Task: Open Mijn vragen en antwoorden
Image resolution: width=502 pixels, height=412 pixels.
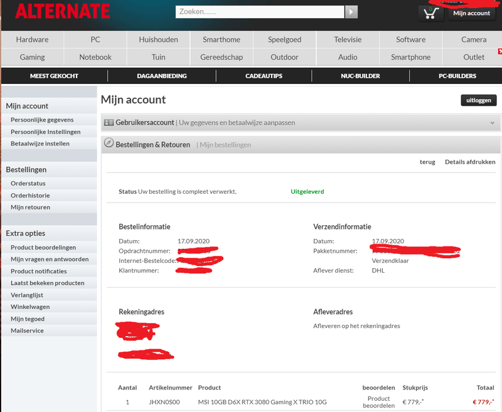Action: coord(50,259)
